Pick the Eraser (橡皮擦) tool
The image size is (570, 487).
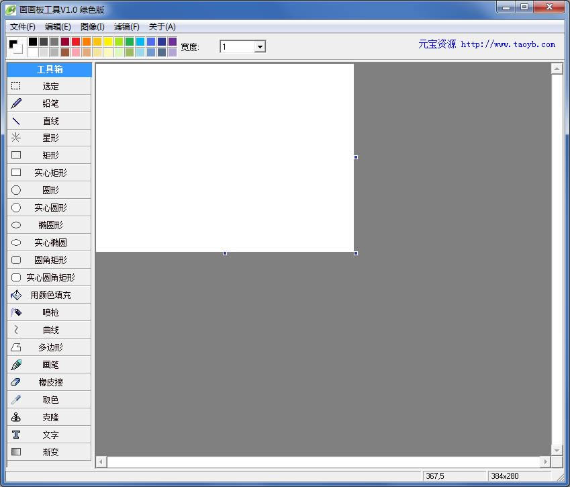tap(50, 382)
